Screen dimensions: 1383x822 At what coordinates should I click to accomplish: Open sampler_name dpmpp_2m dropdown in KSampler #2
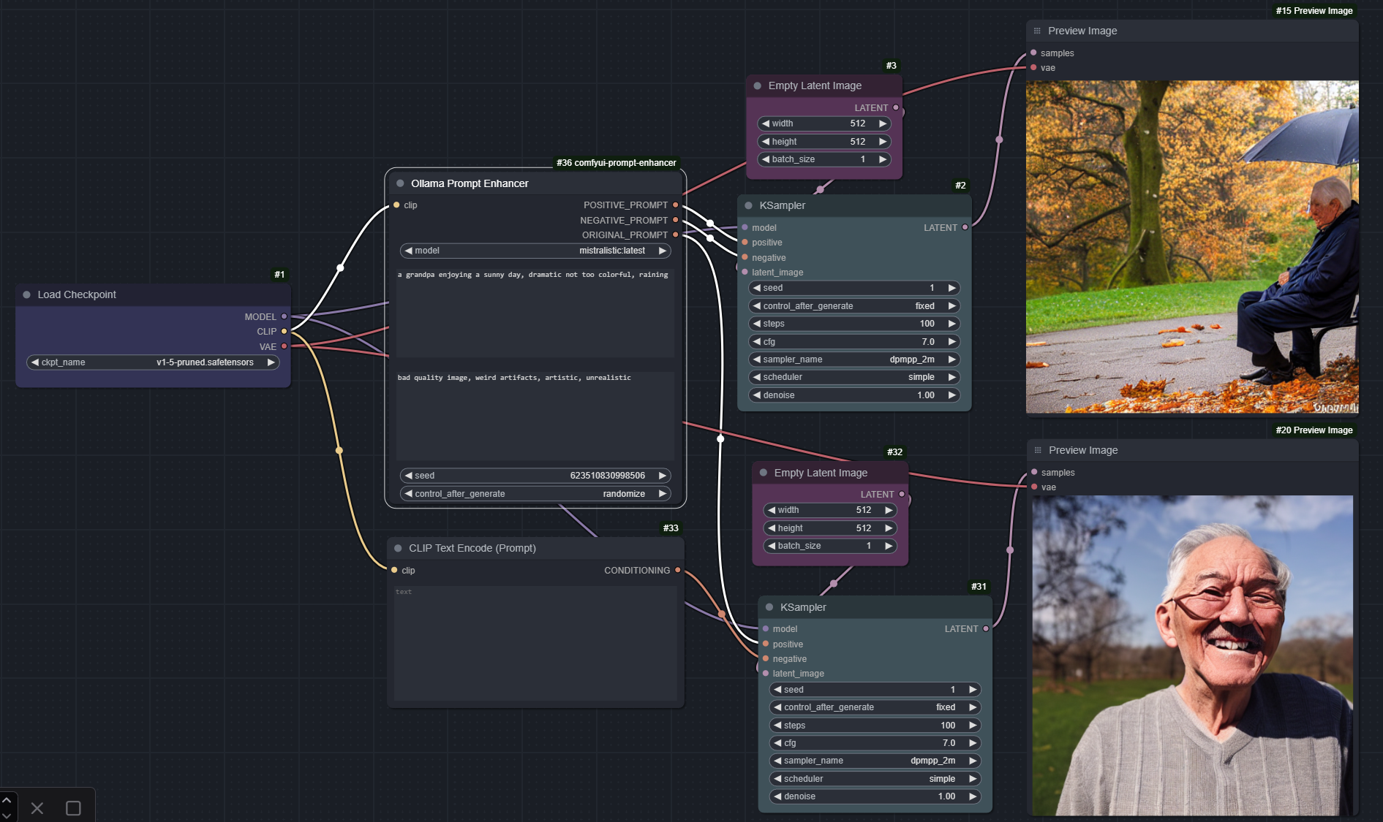coord(854,359)
